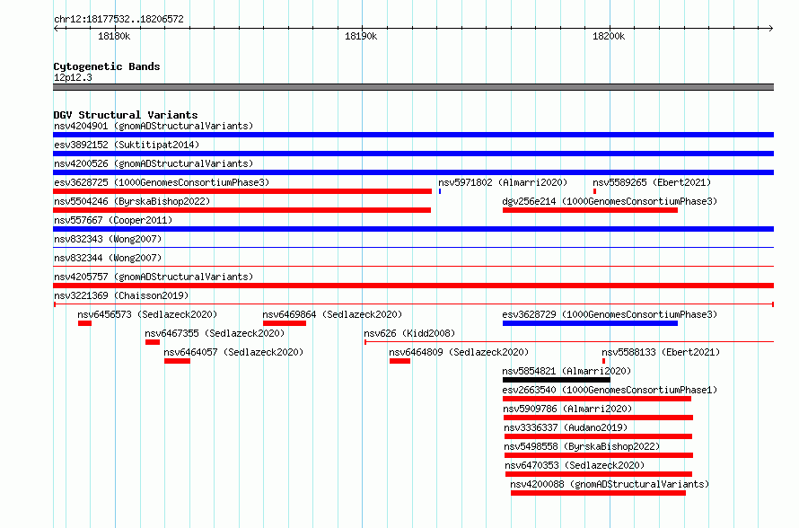
Task: Click the red bar under nsv5504246
Action: 242,210
